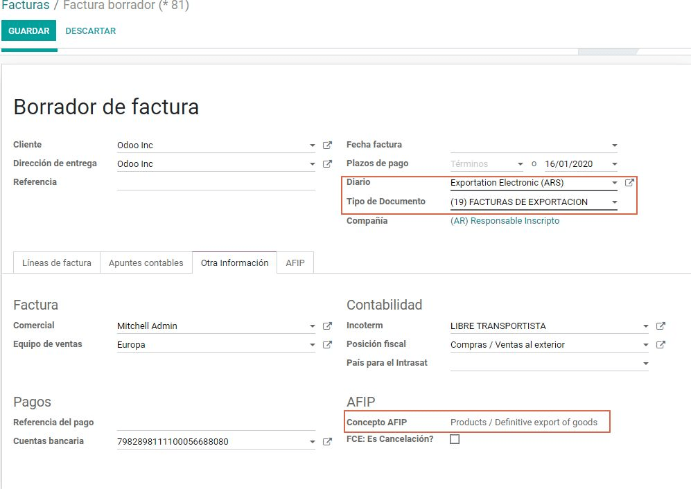Click the GUARDAR button

(x=29, y=31)
